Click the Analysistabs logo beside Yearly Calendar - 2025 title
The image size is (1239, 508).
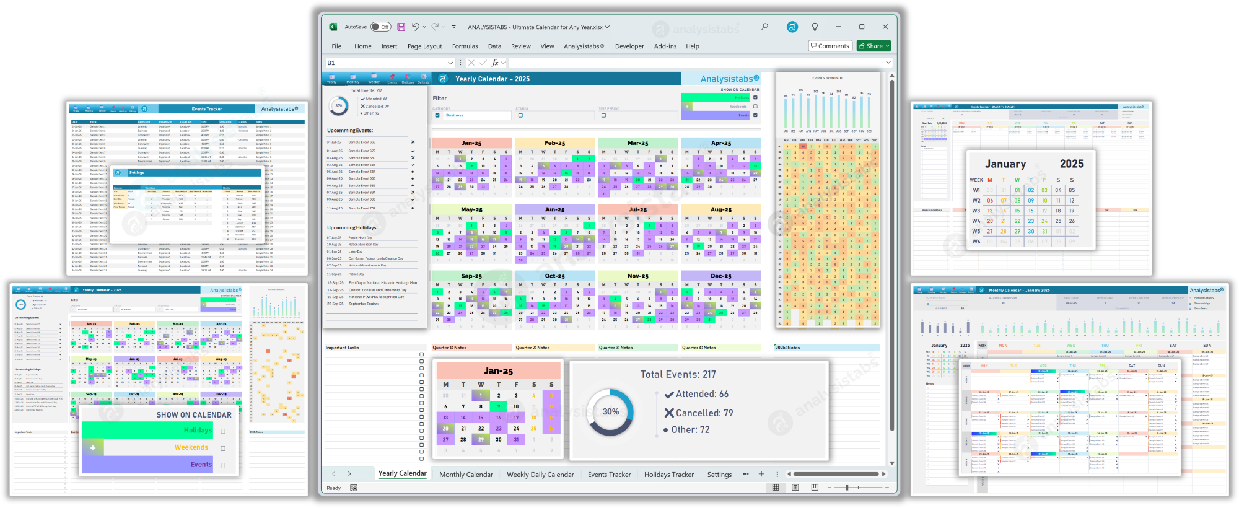(x=442, y=79)
